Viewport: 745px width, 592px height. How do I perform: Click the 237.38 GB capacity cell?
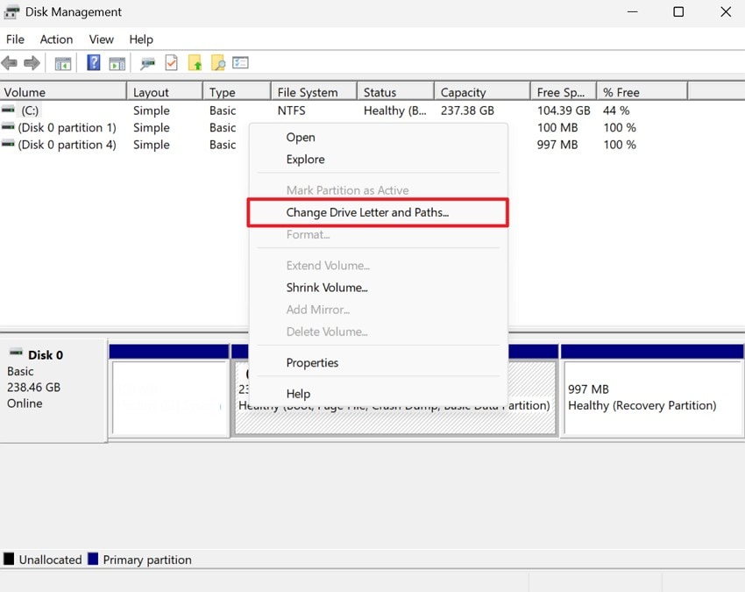467,111
